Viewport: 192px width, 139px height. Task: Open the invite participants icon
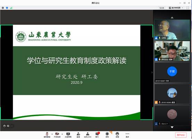pyautogui.click(x=78, y=135)
